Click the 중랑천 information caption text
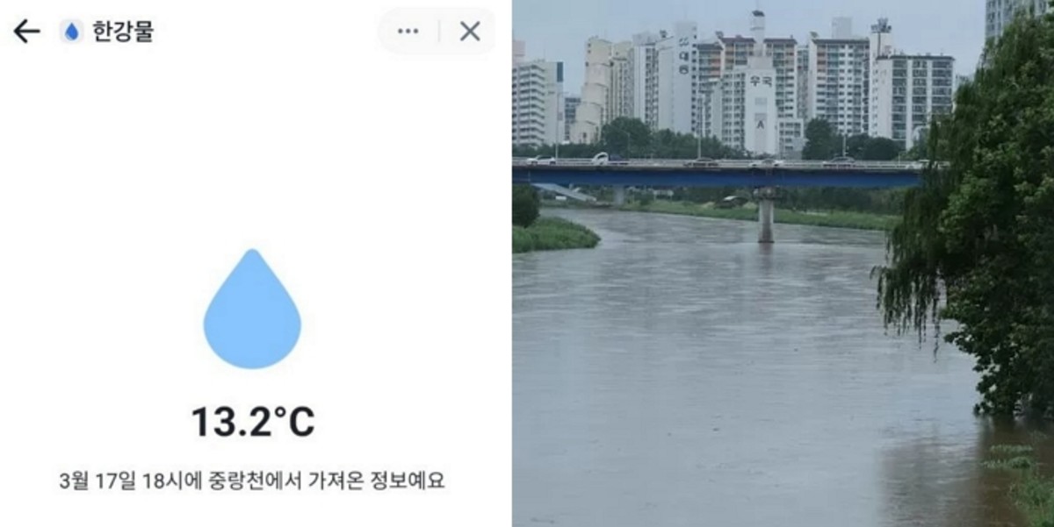 (252, 481)
